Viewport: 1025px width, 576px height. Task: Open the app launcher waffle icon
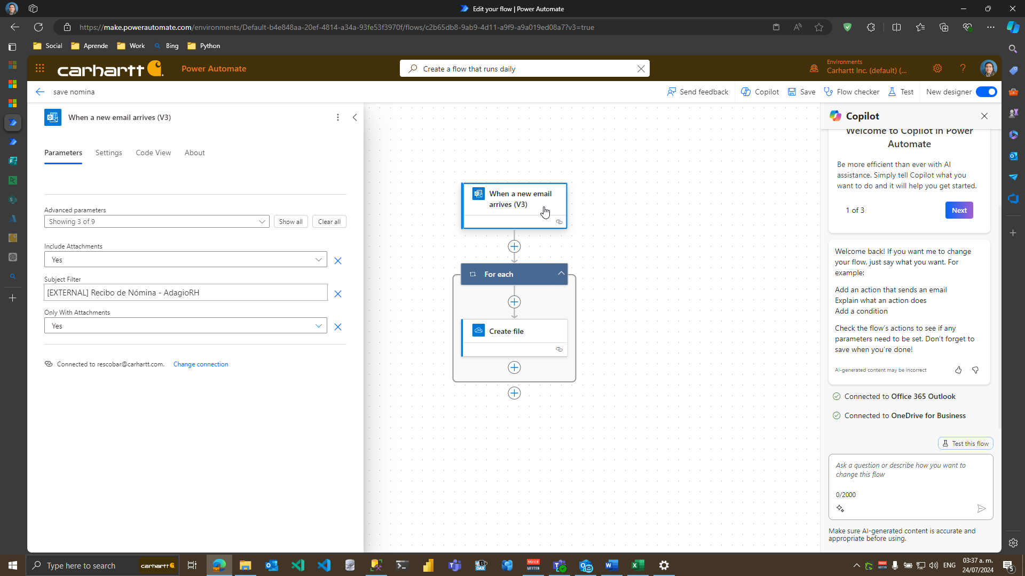[x=40, y=68]
